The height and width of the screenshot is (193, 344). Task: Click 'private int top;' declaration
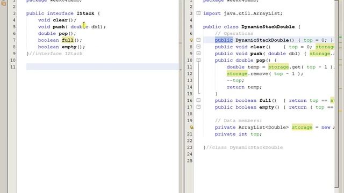point(238,134)
